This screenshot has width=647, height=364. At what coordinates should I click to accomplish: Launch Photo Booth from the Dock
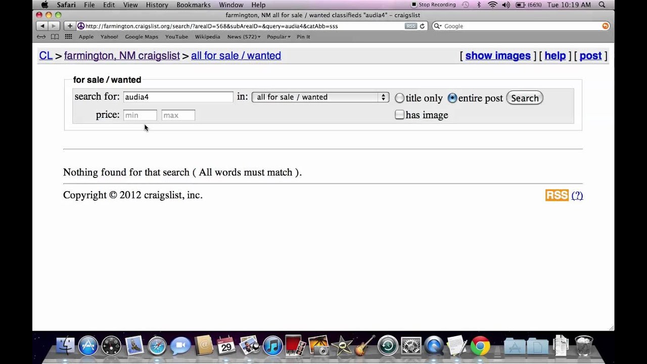(295, 346)
